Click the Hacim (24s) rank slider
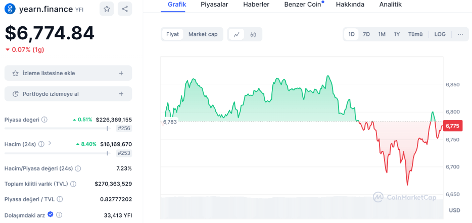Image resolution: width=472 pixels, height=223 pixels. pos(58,153)
